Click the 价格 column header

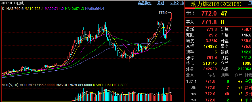click(x=211, y=75)
